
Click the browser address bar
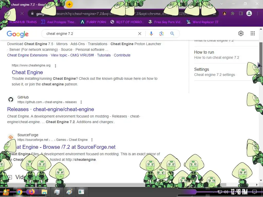click(x=123, y=14)
